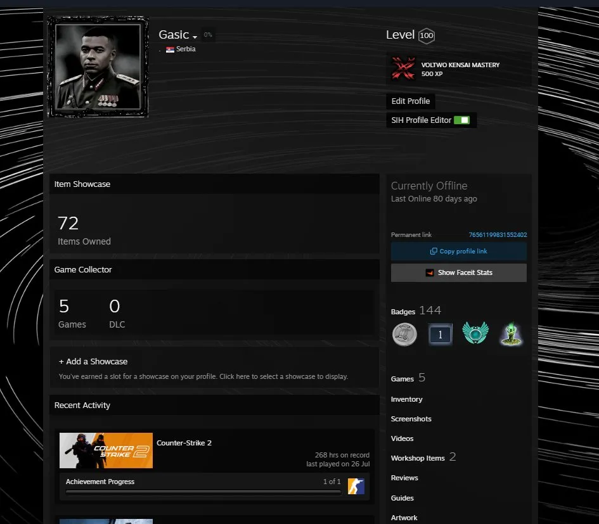Screen dimensions: 599x524
Task: Click Copy profile link button
Action: (x=459, y=252)
